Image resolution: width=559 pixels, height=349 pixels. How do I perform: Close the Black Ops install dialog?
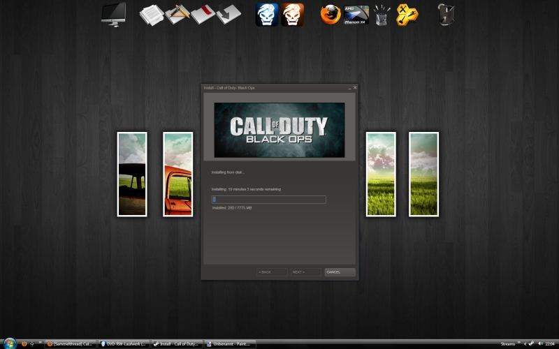pos(355,88)
